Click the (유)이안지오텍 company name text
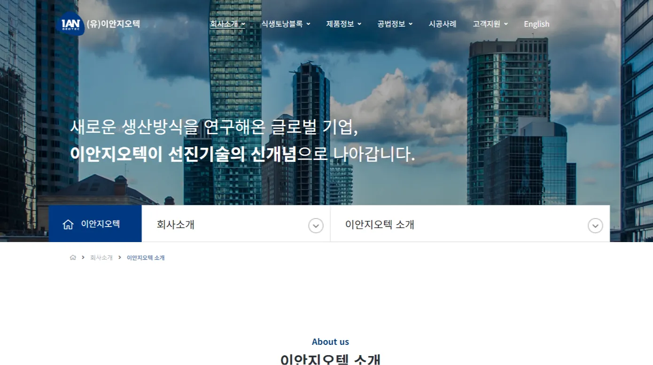Image resolution: width=653 pixels, height=365 pixels. [x=113, y=24]
